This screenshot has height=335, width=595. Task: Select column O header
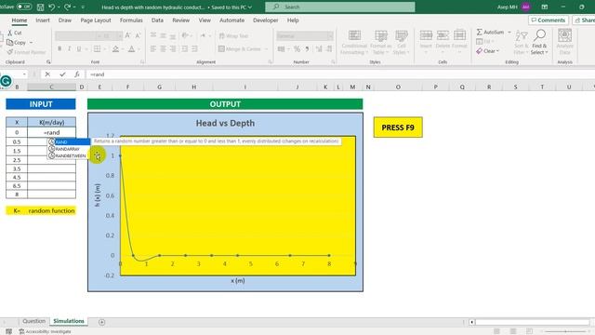(398, 87)
